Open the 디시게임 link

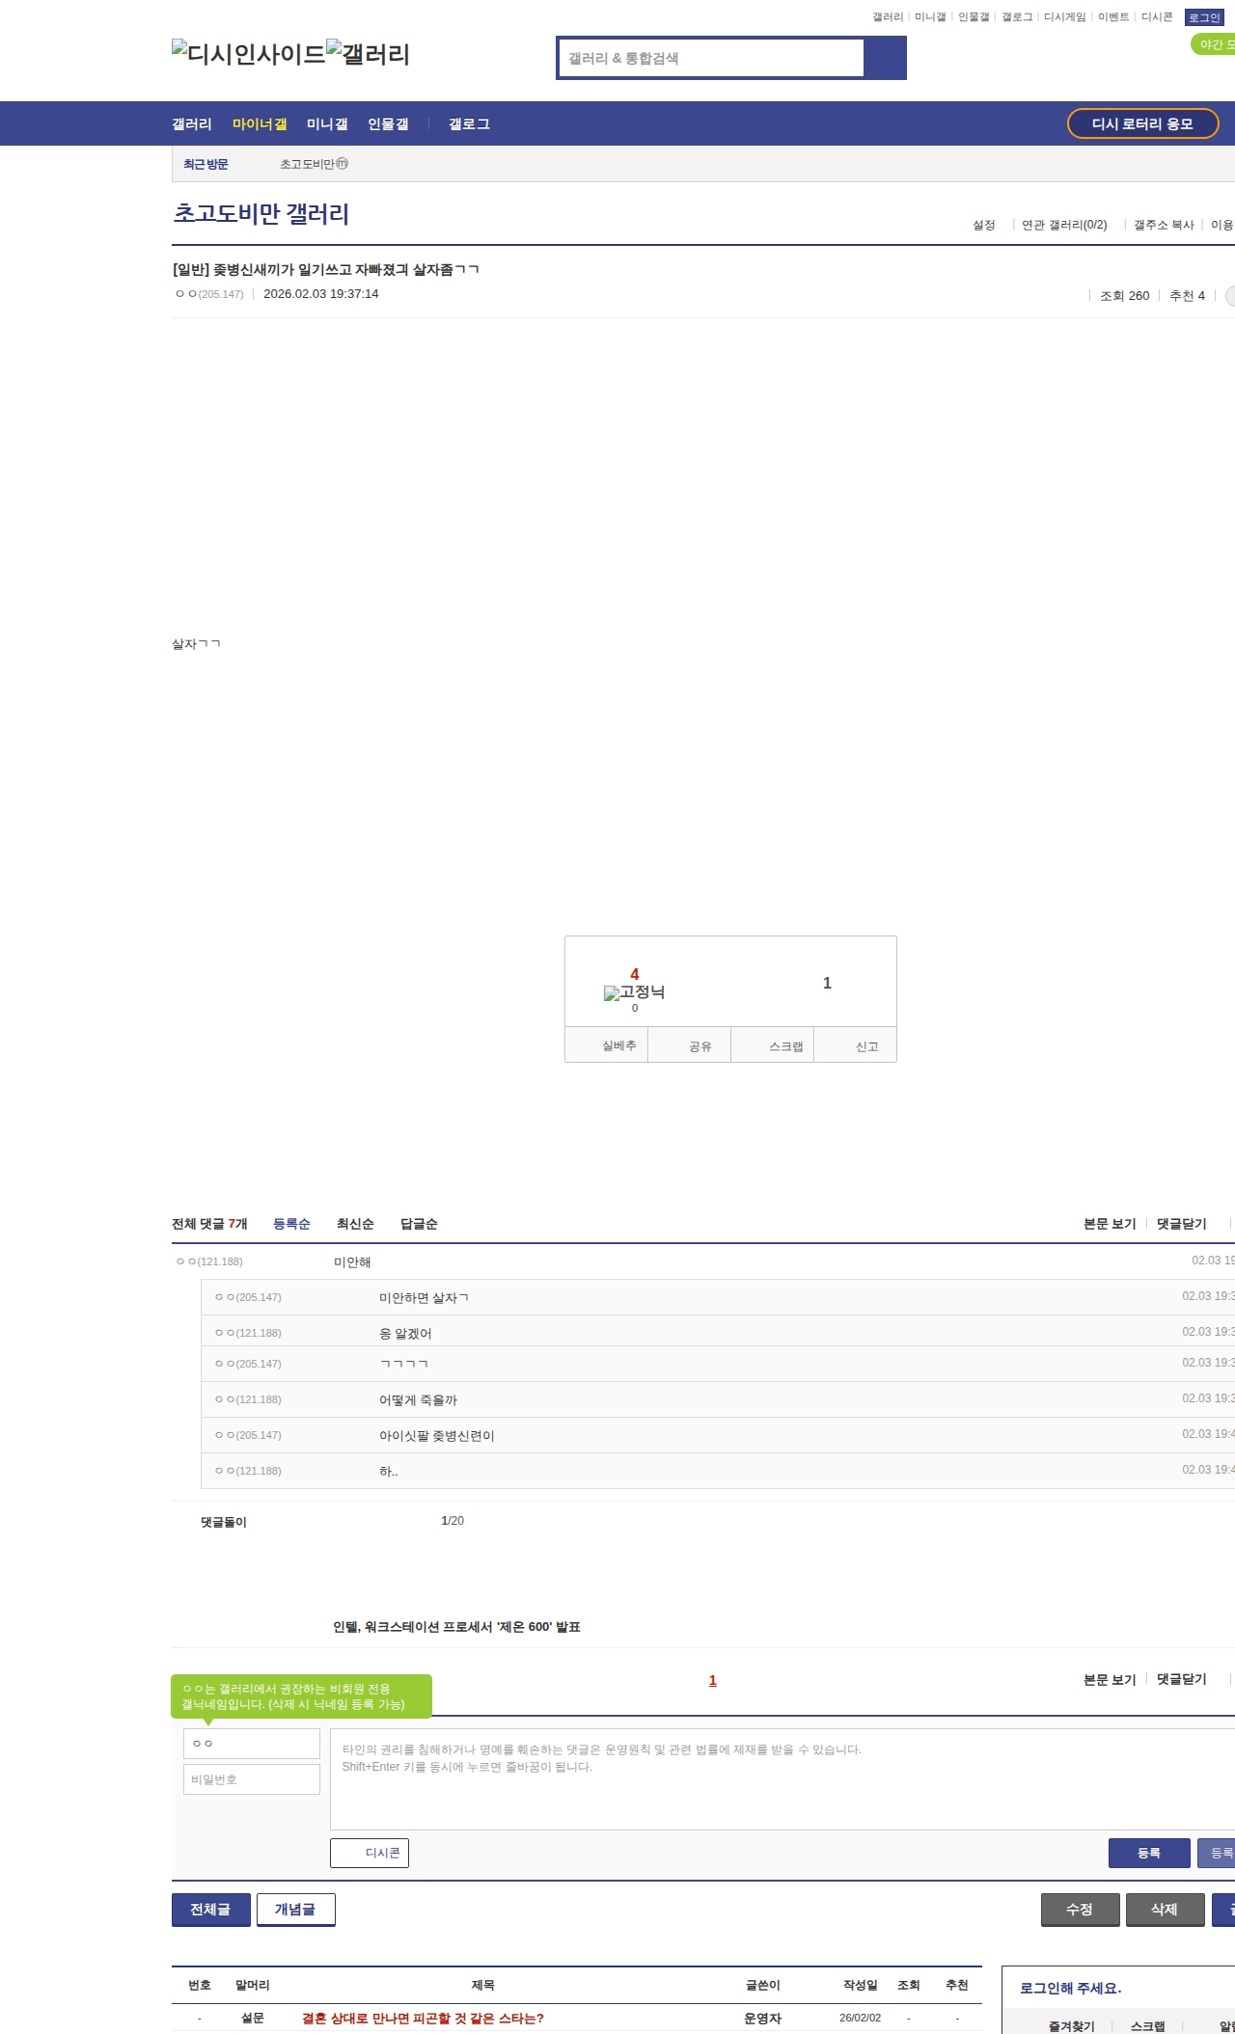point(1065,17)
